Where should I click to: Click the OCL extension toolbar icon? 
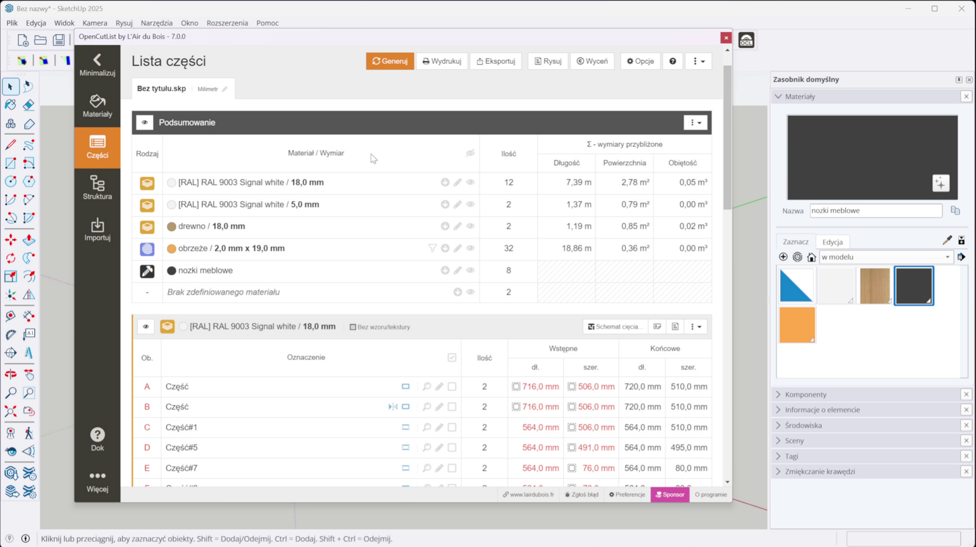click(746, 40)
